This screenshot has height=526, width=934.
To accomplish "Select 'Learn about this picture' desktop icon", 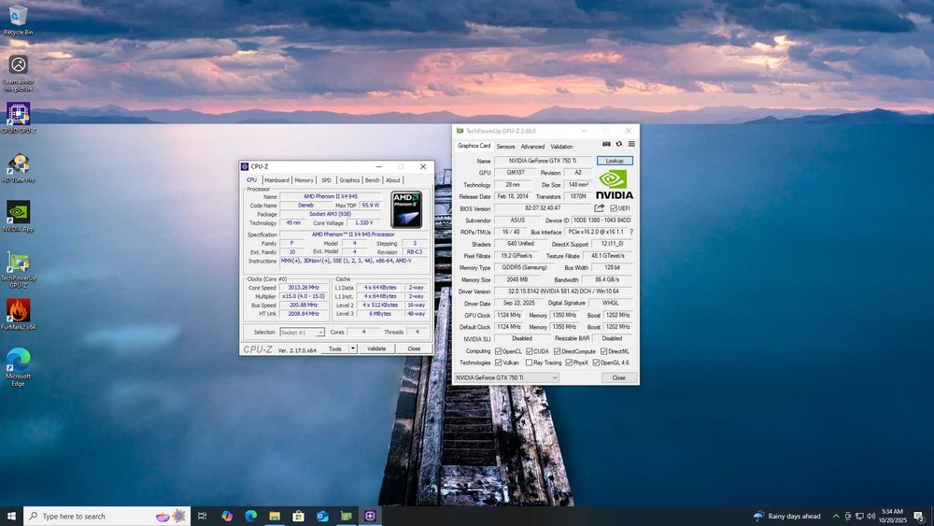I will pyautogui.click(x=18, y=73).
